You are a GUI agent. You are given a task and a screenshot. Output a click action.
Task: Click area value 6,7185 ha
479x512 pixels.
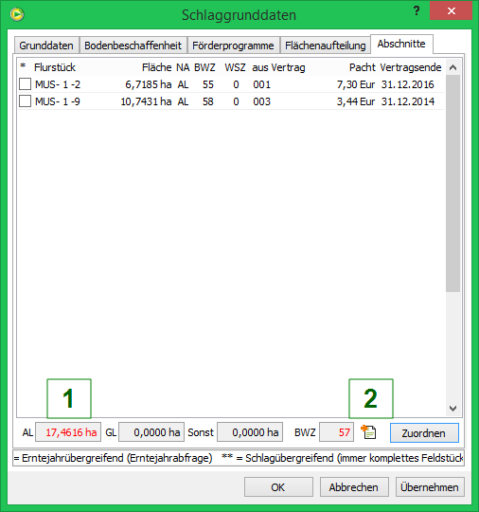pos(149,84)
